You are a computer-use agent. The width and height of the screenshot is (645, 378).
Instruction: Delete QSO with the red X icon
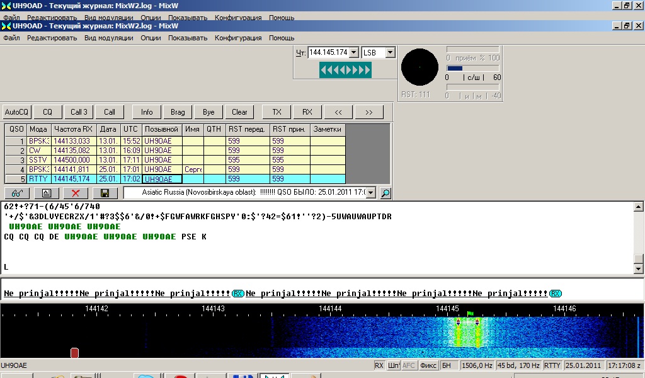[x=76, y=193]
